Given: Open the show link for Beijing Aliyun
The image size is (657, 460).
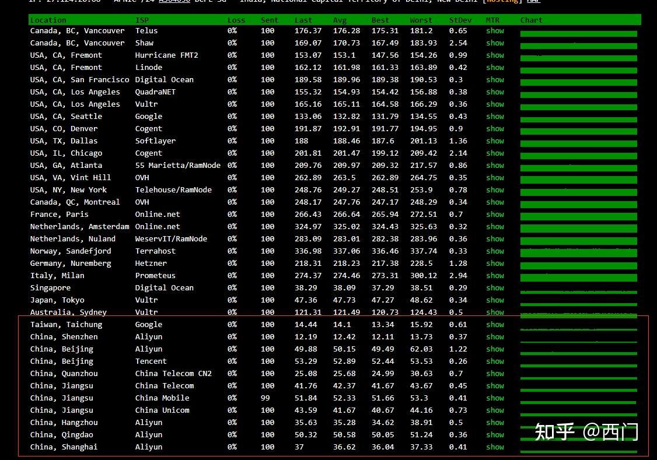Looking at the screenshot, I should coord(495,349).
